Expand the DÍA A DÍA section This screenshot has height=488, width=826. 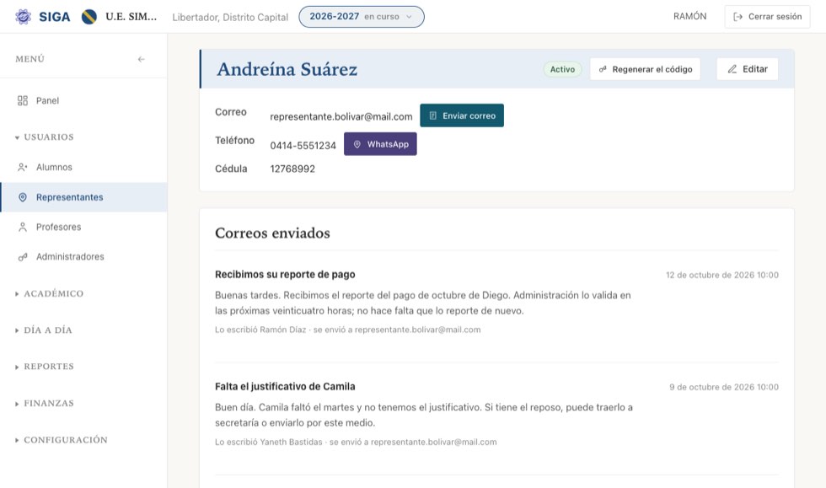[x=43, y=330]
